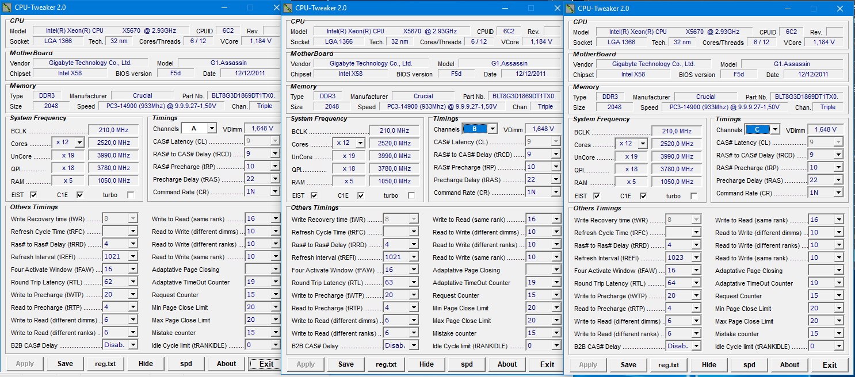Click Hide button in left window
855x377 pixels.
click(146, 364)
